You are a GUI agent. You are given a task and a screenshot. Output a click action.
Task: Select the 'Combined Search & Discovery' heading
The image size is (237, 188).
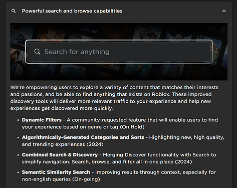click(60, 155)
